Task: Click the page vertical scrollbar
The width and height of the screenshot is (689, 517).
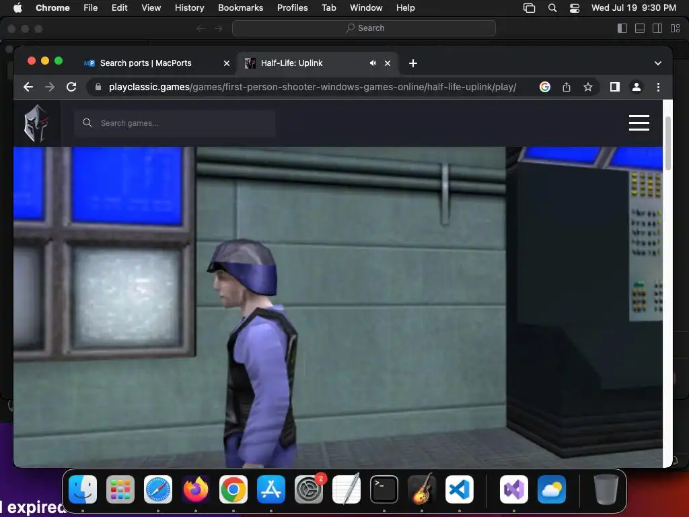Action: pyautogui.click(x=667, y=143)
